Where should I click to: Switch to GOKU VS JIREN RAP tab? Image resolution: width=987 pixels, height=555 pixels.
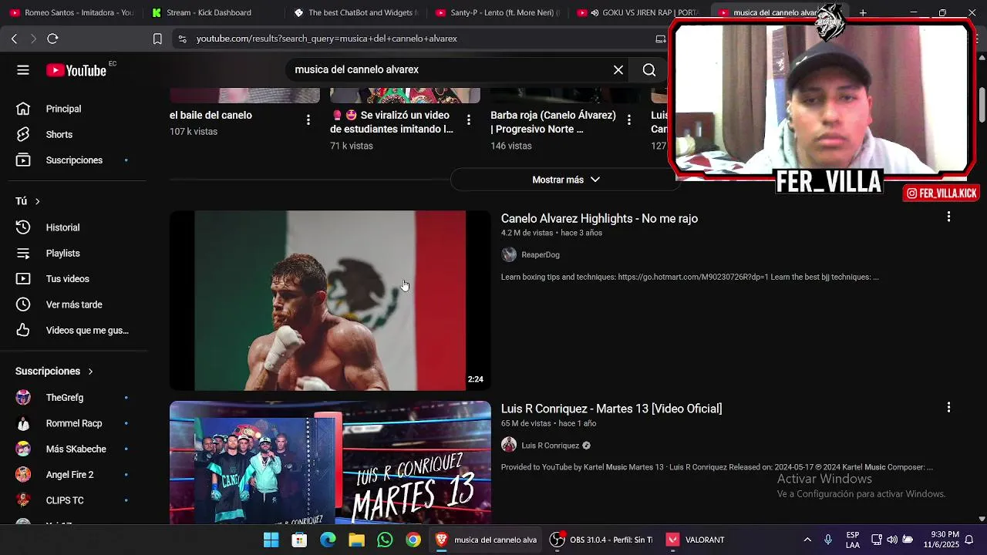640,12
